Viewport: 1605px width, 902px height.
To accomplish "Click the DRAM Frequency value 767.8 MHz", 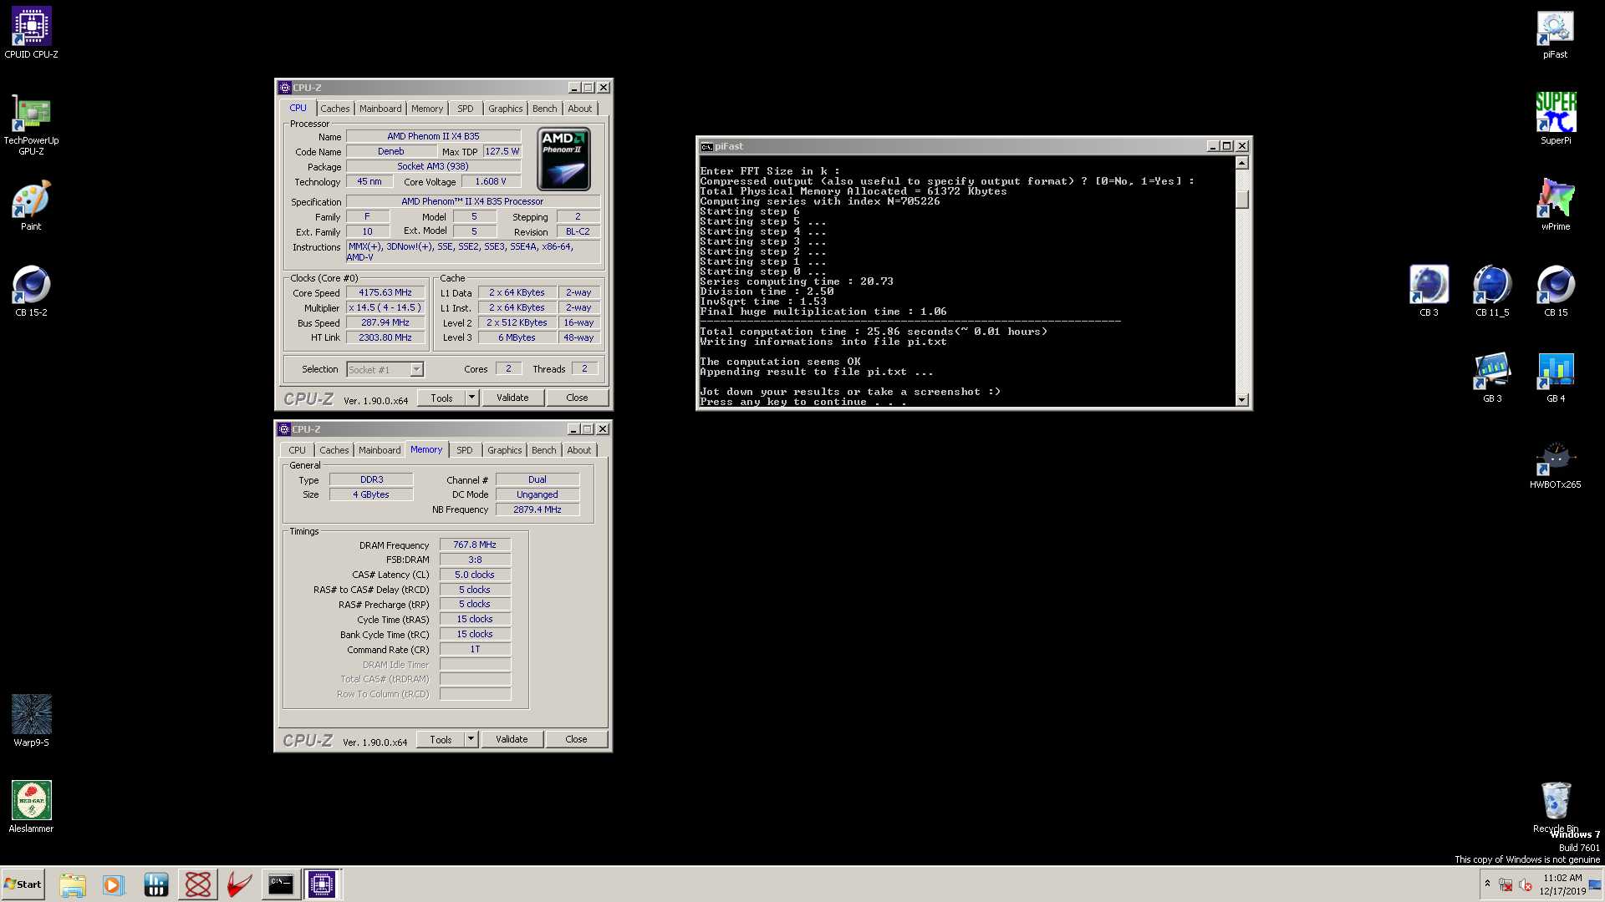I will point(475,545).
